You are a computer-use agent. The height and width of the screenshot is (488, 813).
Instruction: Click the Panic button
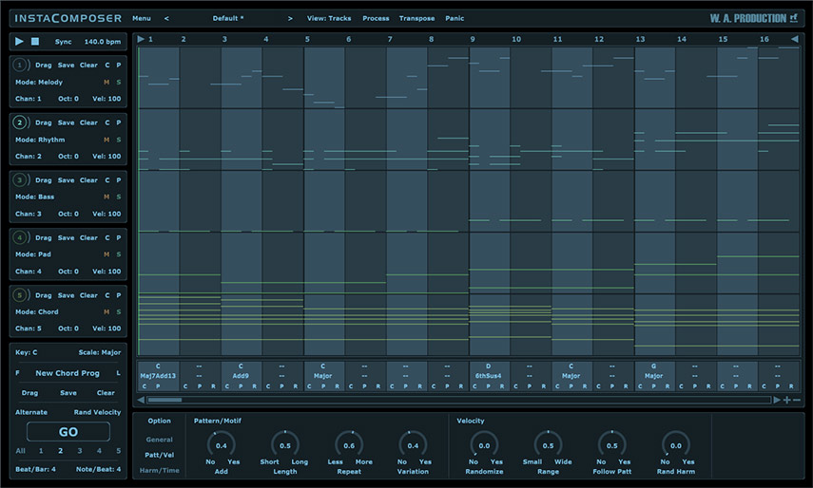[455, 18]
